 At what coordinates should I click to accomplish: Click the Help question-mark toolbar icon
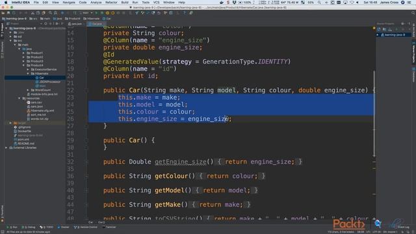click(185, 13)
